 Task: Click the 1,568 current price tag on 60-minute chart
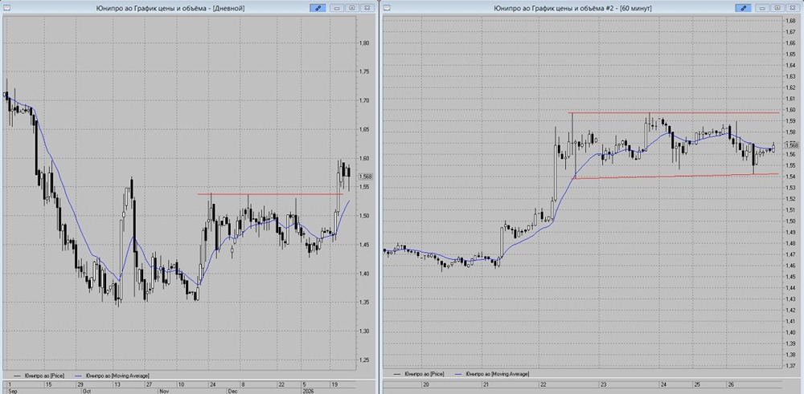pos(792,145)
